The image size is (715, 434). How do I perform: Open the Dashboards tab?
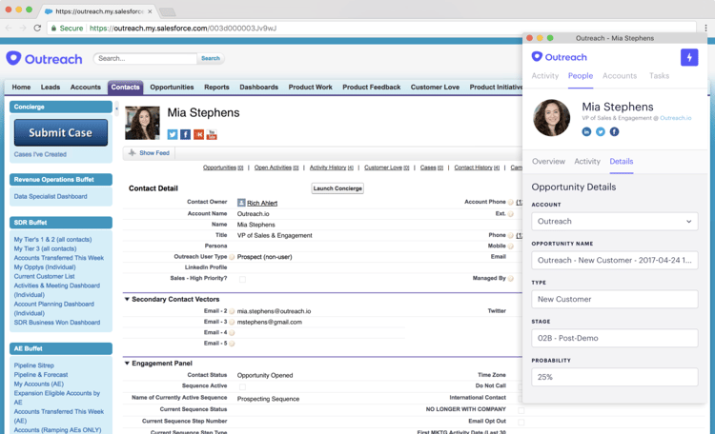coord(259,87)
